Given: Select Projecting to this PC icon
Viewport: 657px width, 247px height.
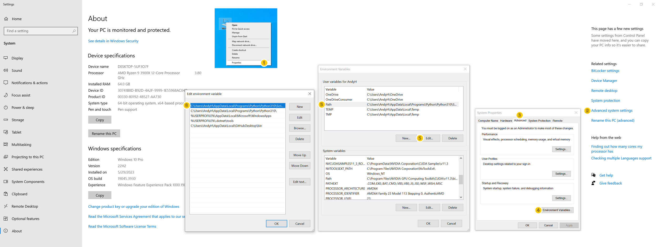Looking at the screenshot, I should [6, 157].
